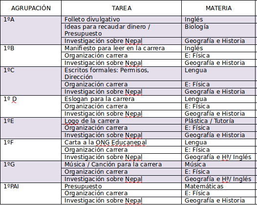Click the Logo de la carrera cell
The height and width of the screenshot is (205, 257).
click(122, 121)
